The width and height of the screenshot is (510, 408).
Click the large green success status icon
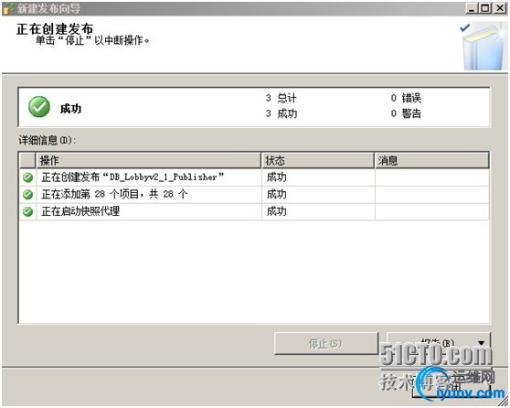pos(39,106)
